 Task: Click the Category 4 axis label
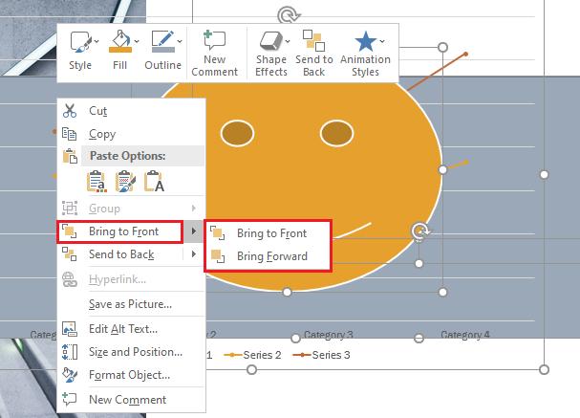[x=465, y=335]
